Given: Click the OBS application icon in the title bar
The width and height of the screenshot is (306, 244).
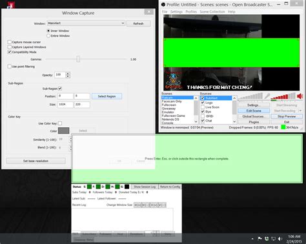Looking at the screenshot, I should point(163,5).
